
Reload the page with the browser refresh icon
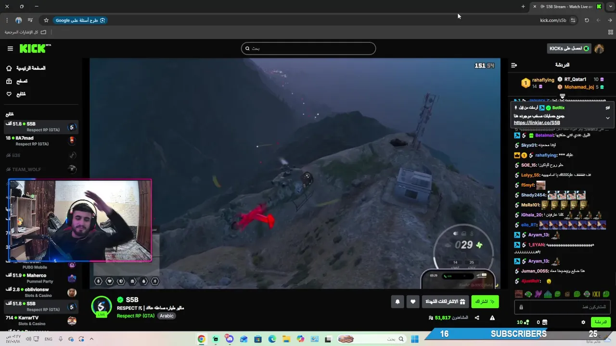click(587, 20)
